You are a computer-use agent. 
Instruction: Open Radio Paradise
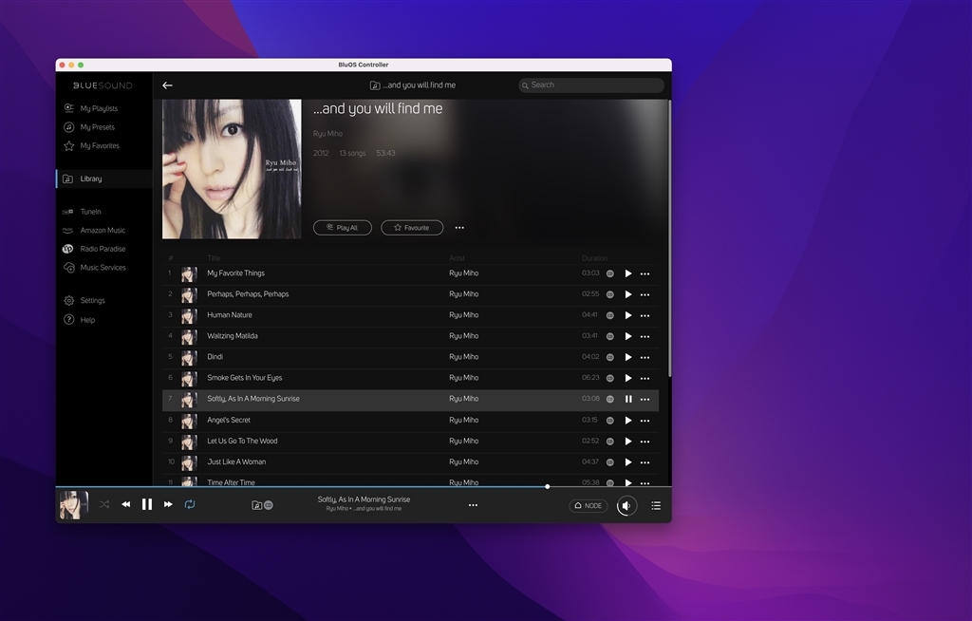pyautogui.click(x=102, y=248)
